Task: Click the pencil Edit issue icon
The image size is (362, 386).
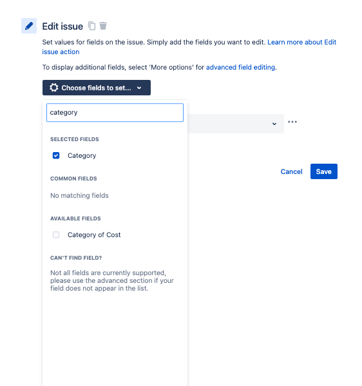Action: 29,26
